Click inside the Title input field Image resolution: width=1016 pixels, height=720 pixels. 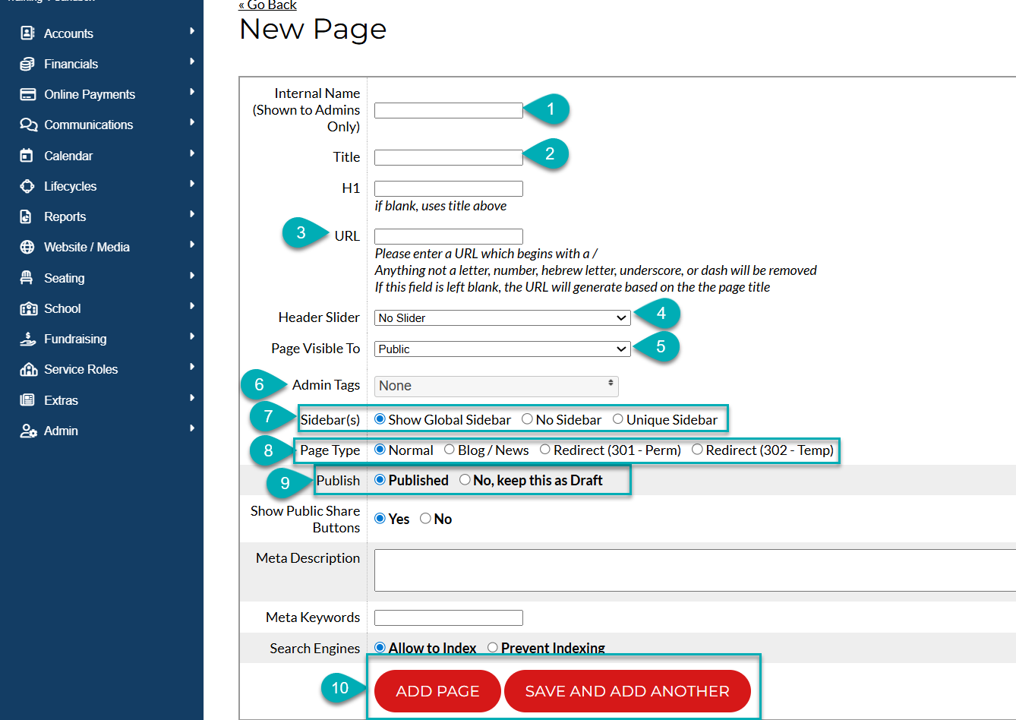(x=448, y=157)
